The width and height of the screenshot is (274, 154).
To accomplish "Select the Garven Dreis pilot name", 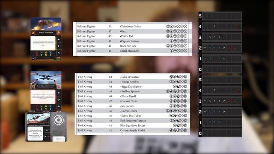I will [x=128, y=101].
